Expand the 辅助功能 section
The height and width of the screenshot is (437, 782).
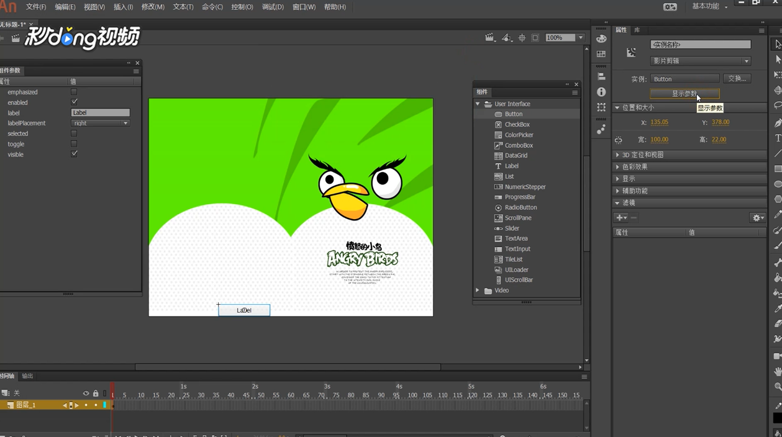pos(617,191)
